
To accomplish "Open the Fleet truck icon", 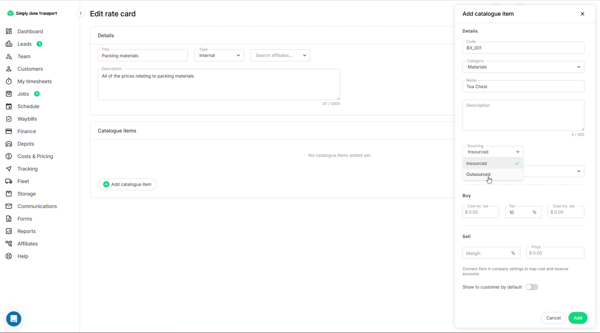I will pyautogui.click(x=9, y=181).
